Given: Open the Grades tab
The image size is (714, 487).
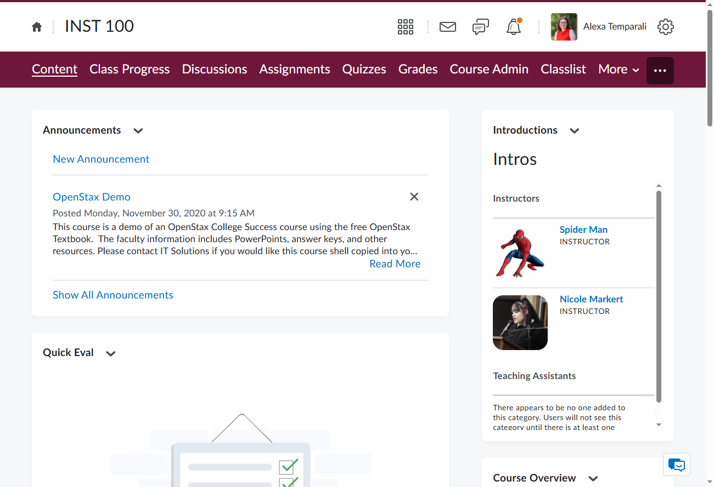Looking at the screenshot, I should (418, 69).
